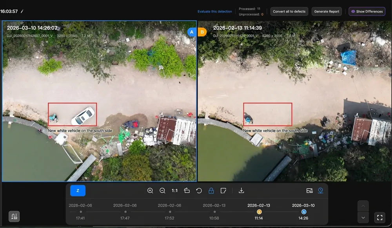Select timeline point 2026-02-06 17:41

point(80,212)
